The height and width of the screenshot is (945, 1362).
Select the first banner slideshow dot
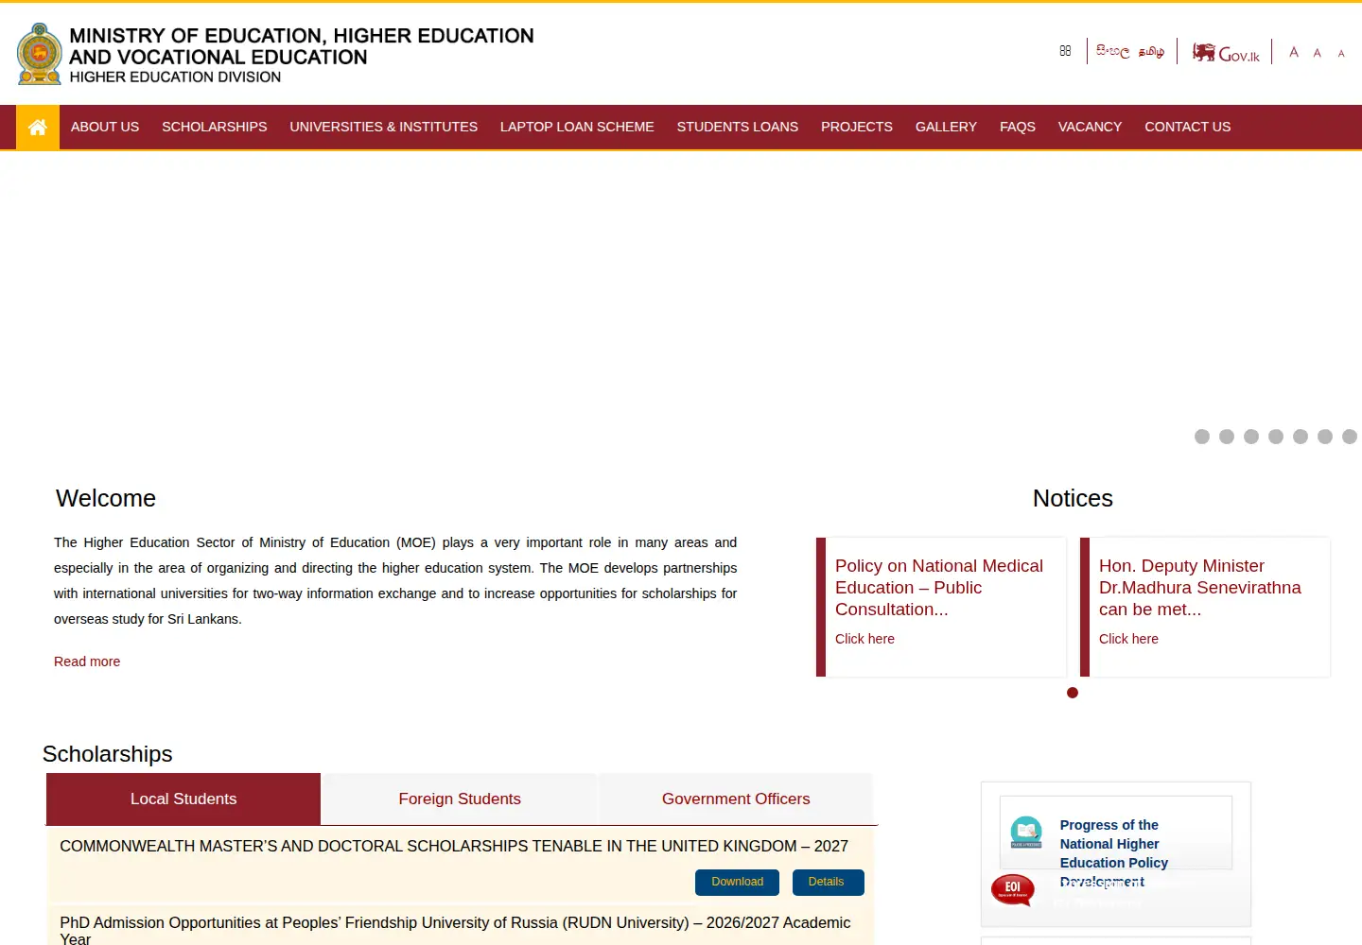pyautogui.click(x=1202, y=437)
